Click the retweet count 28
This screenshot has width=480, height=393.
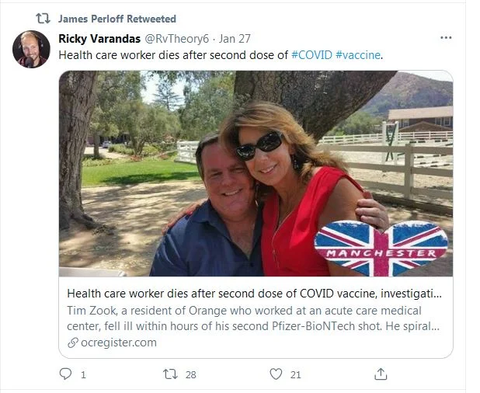[x=190, y=375]
